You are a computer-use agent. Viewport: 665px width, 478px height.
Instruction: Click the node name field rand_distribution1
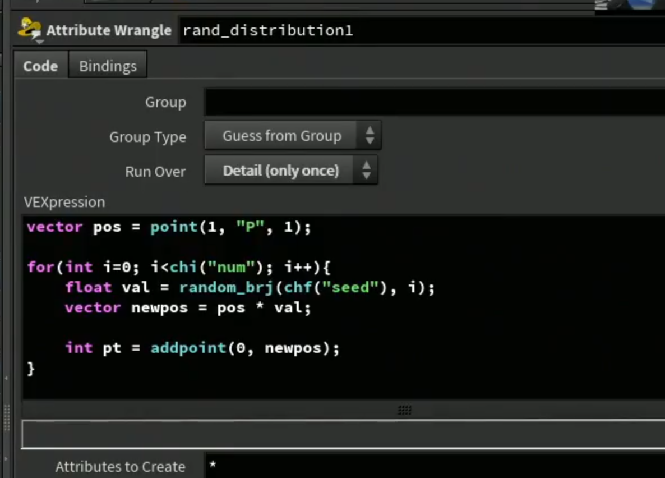(x=422, y=30)
